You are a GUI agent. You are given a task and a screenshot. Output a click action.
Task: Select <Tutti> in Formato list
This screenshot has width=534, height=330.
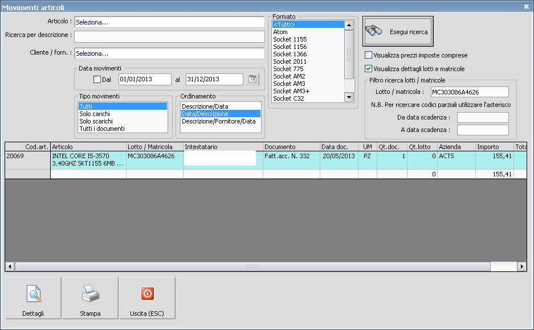[308, 24]
